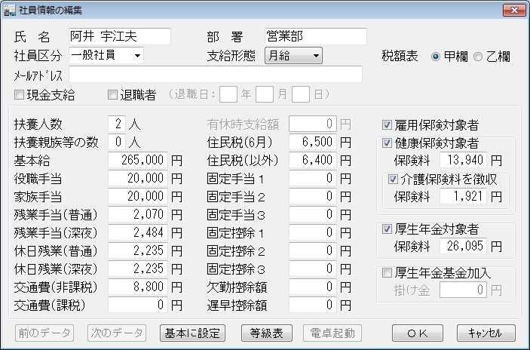Viewport: 530px width, 350px height.
Task: Click the pension 保険料 field showing 26,095
Action: tap(464, 246)
